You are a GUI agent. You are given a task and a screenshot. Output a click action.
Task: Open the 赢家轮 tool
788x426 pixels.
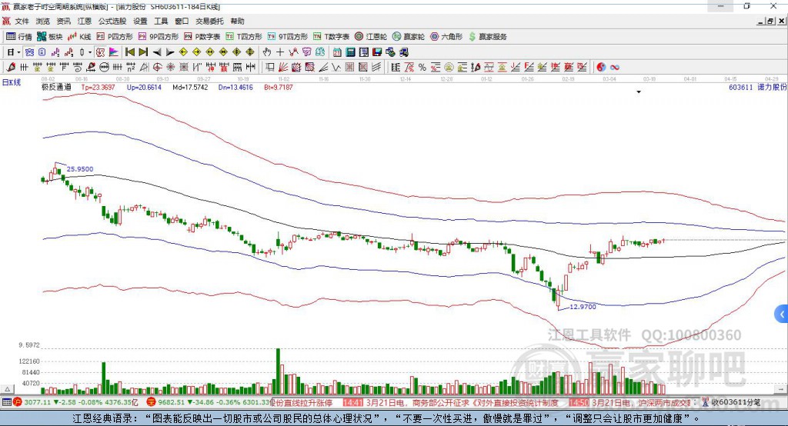tap(409, 37)
